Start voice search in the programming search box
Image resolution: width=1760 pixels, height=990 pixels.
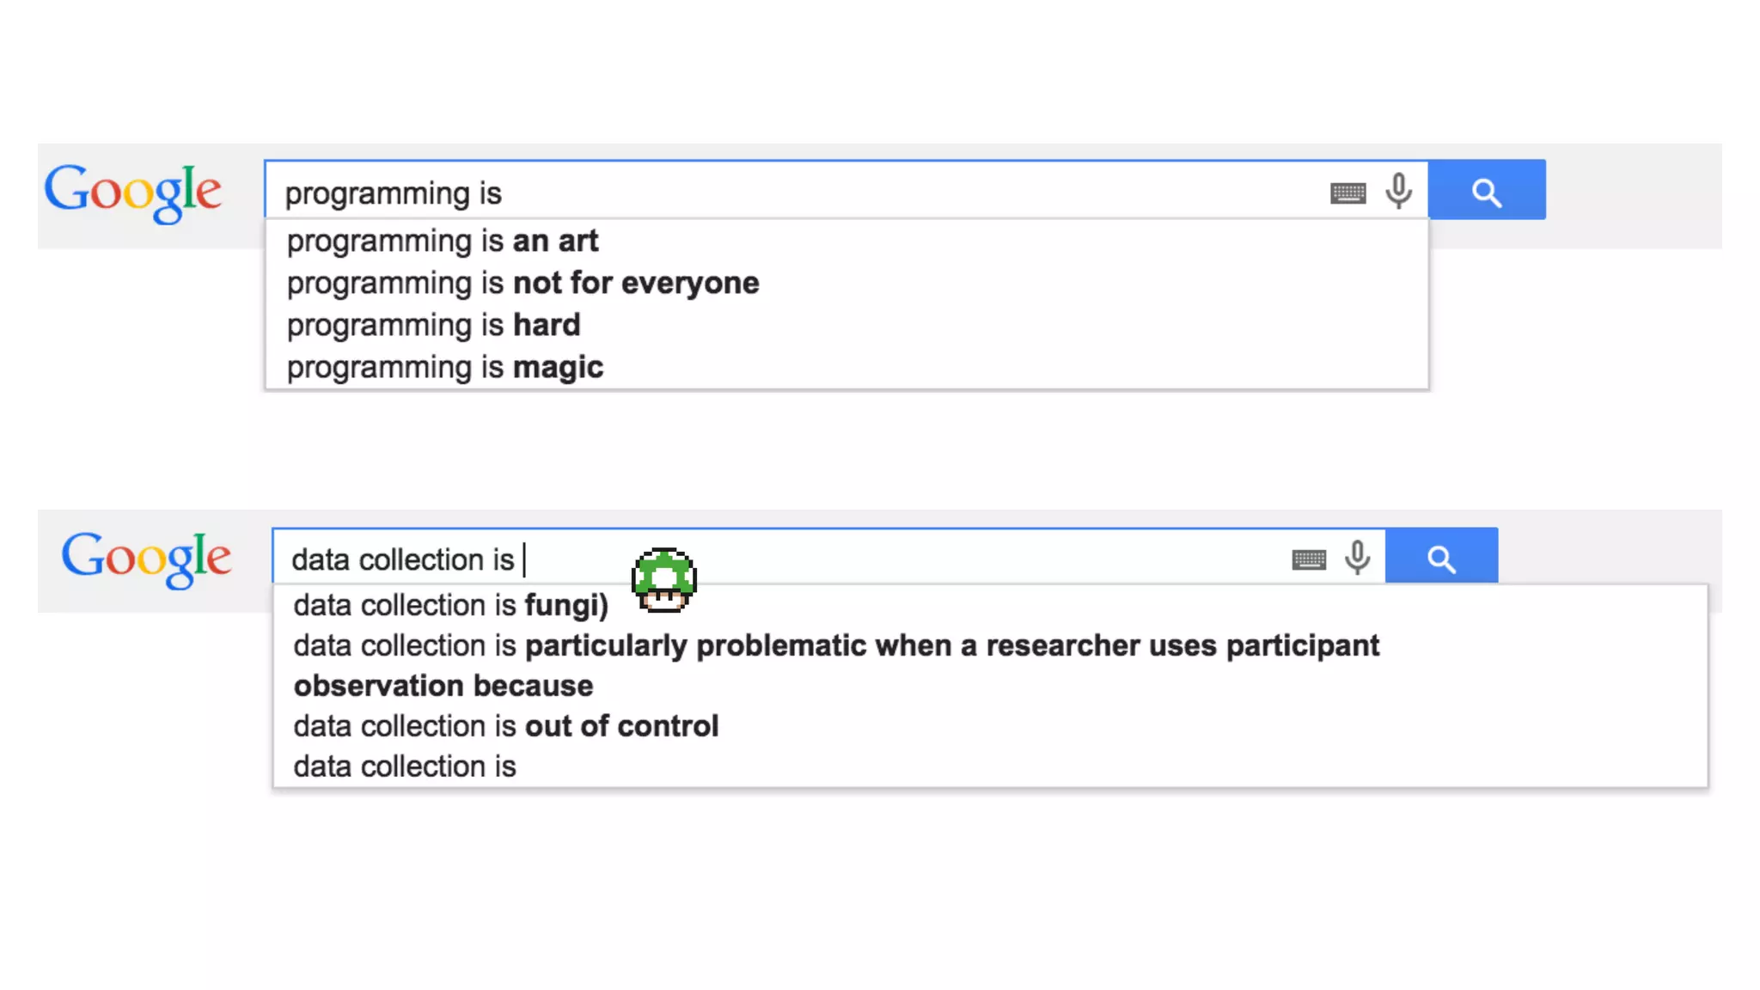click(1398, 191)
